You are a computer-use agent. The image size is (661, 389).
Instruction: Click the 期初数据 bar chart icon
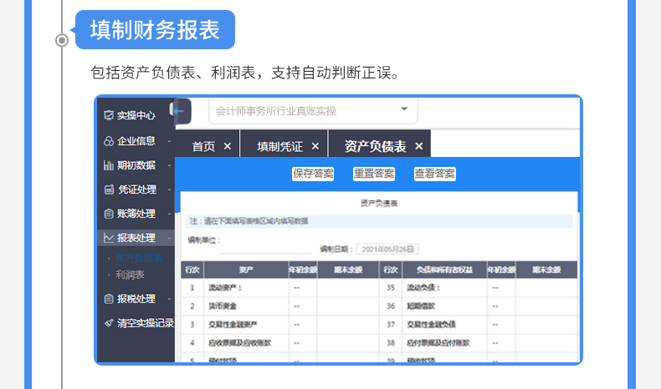[x=108, y=164]
